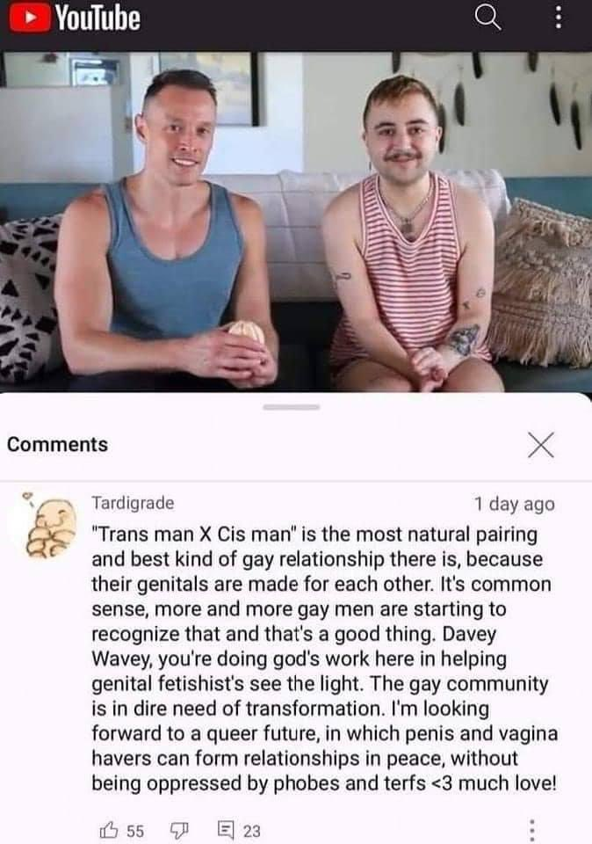Tap the Tardigrade profile avatar
This screenshot has height=844, width=592.
coord(49,526)
